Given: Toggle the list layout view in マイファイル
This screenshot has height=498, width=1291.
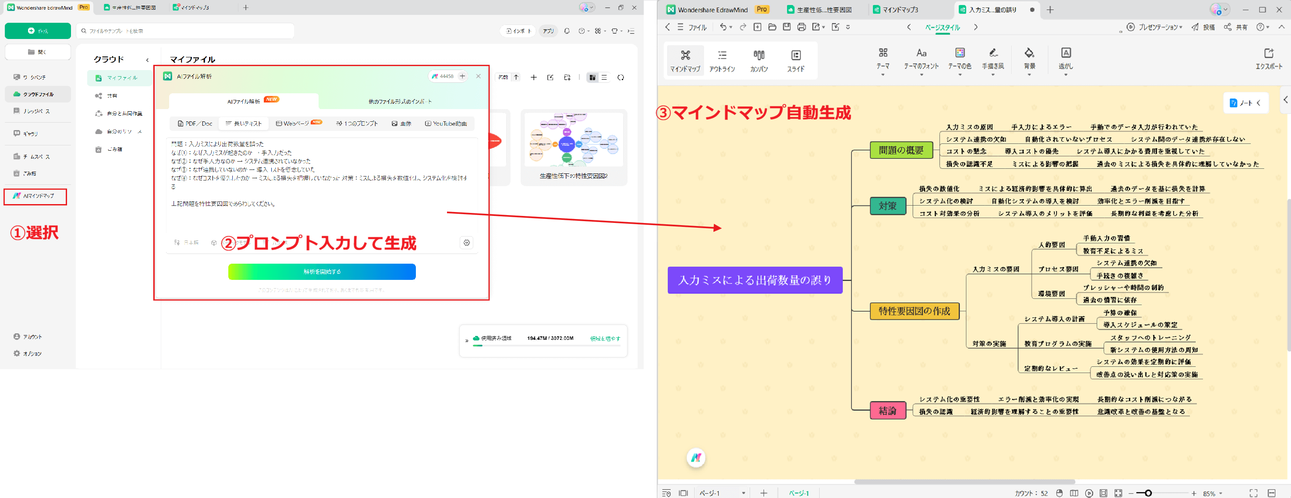Looking at the screenshot, I should click(605, 77).
